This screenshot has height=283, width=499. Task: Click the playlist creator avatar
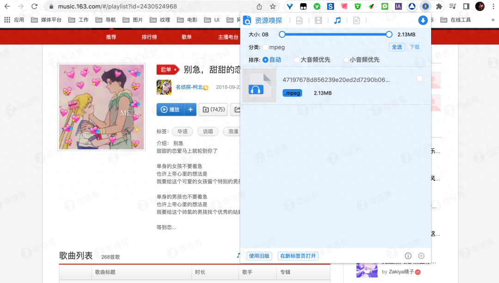tap(164, 87)
